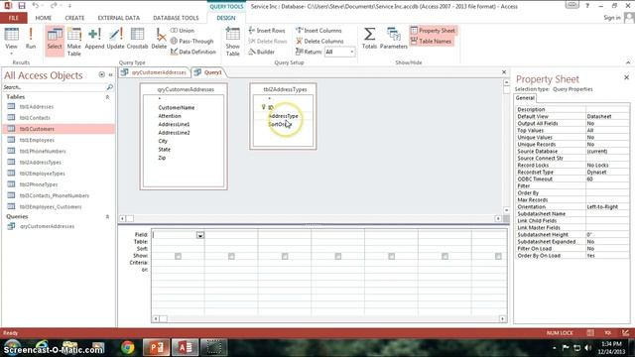
Task: Select CustomerName field in qryCustomerAddresses
Action: (x=177, y=108)
